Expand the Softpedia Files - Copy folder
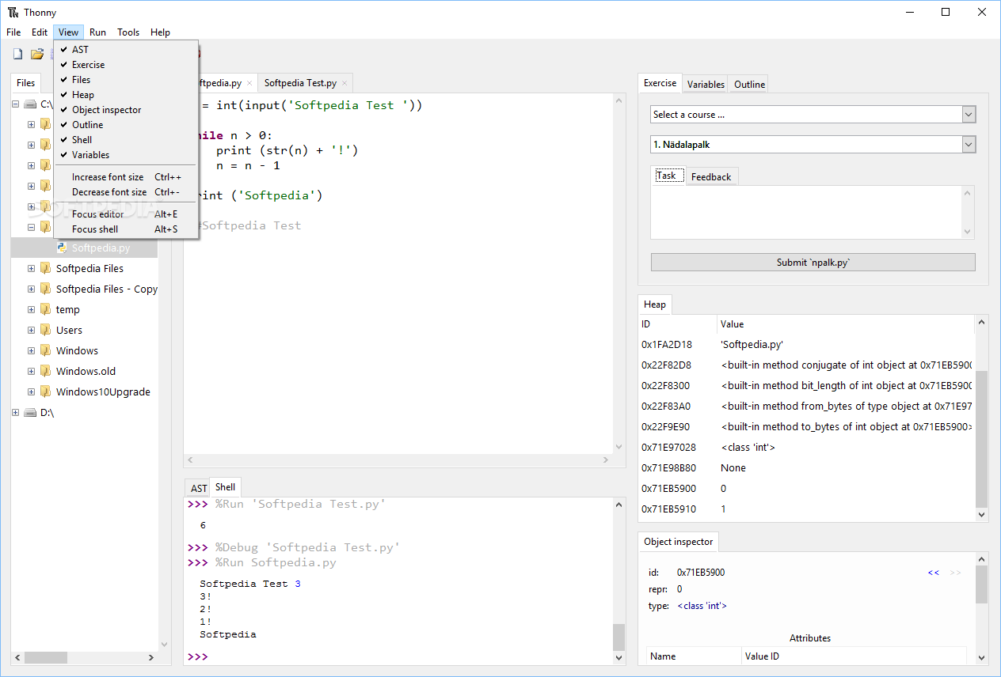Viewport: 1001px width, 677px height. point(31,289)
